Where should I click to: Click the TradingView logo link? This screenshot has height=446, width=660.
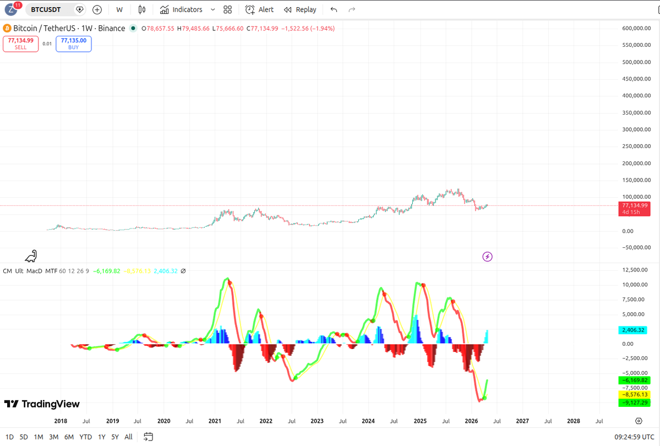(x=42, y=404)
